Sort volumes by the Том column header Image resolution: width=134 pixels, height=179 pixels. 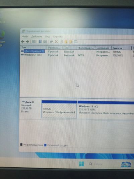[x=33, y=47]
